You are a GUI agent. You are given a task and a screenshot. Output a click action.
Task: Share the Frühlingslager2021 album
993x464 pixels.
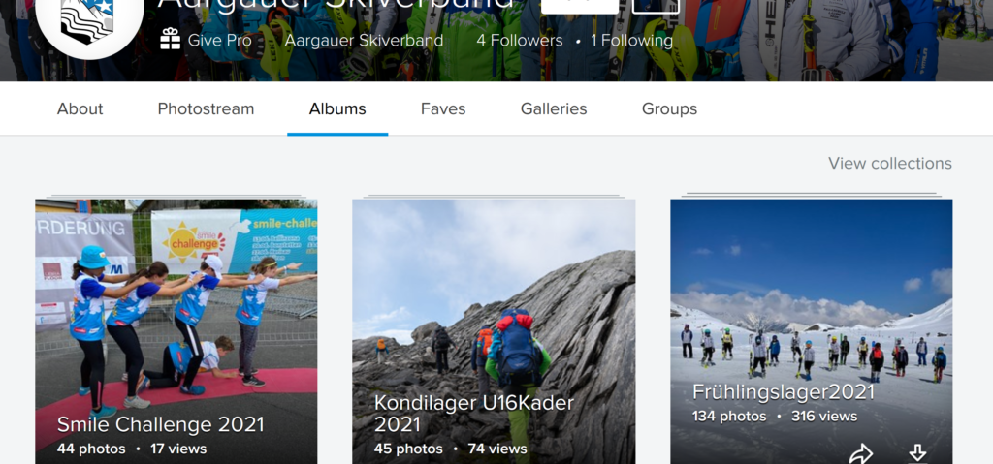pyautogui.click(x=860, y=452)
